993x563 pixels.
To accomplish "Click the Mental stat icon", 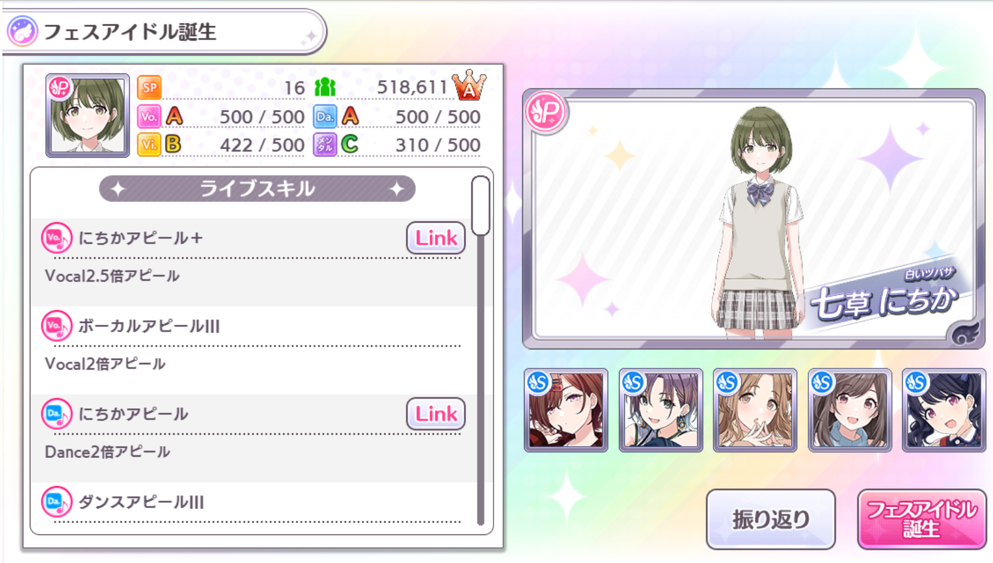I will (325, 144).
